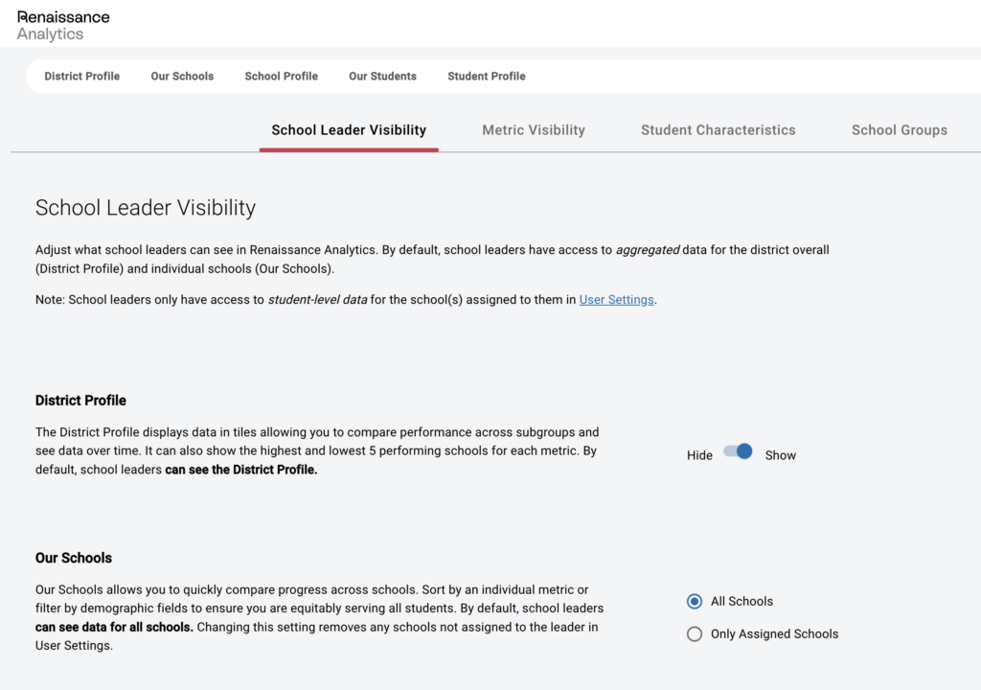Go to Our Schools in the navigation bar

tap(182, 77)
